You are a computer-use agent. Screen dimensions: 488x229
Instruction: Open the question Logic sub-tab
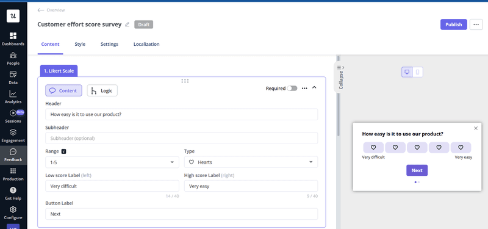coord(102,90)
